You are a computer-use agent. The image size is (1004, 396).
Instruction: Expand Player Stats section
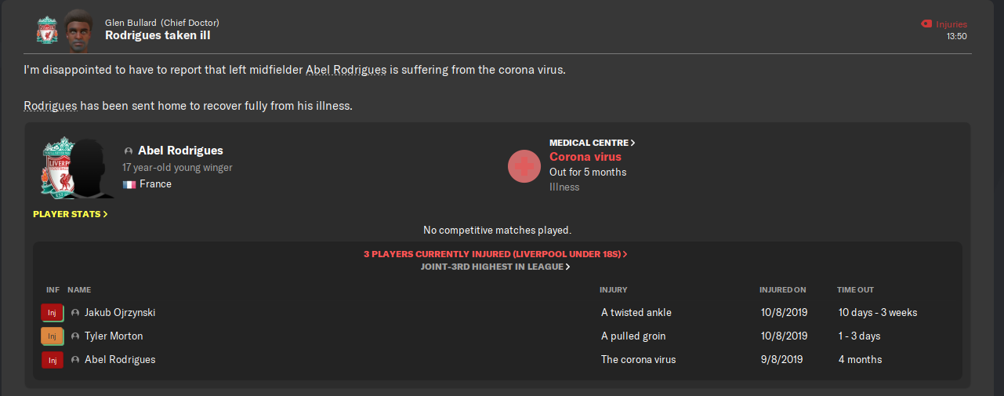click(71, 214)
